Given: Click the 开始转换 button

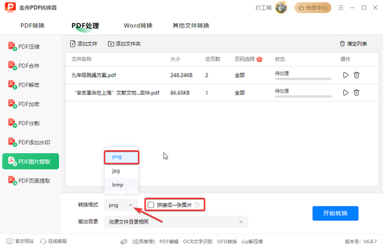Looking at the screenshot, I should click(335, 213).
